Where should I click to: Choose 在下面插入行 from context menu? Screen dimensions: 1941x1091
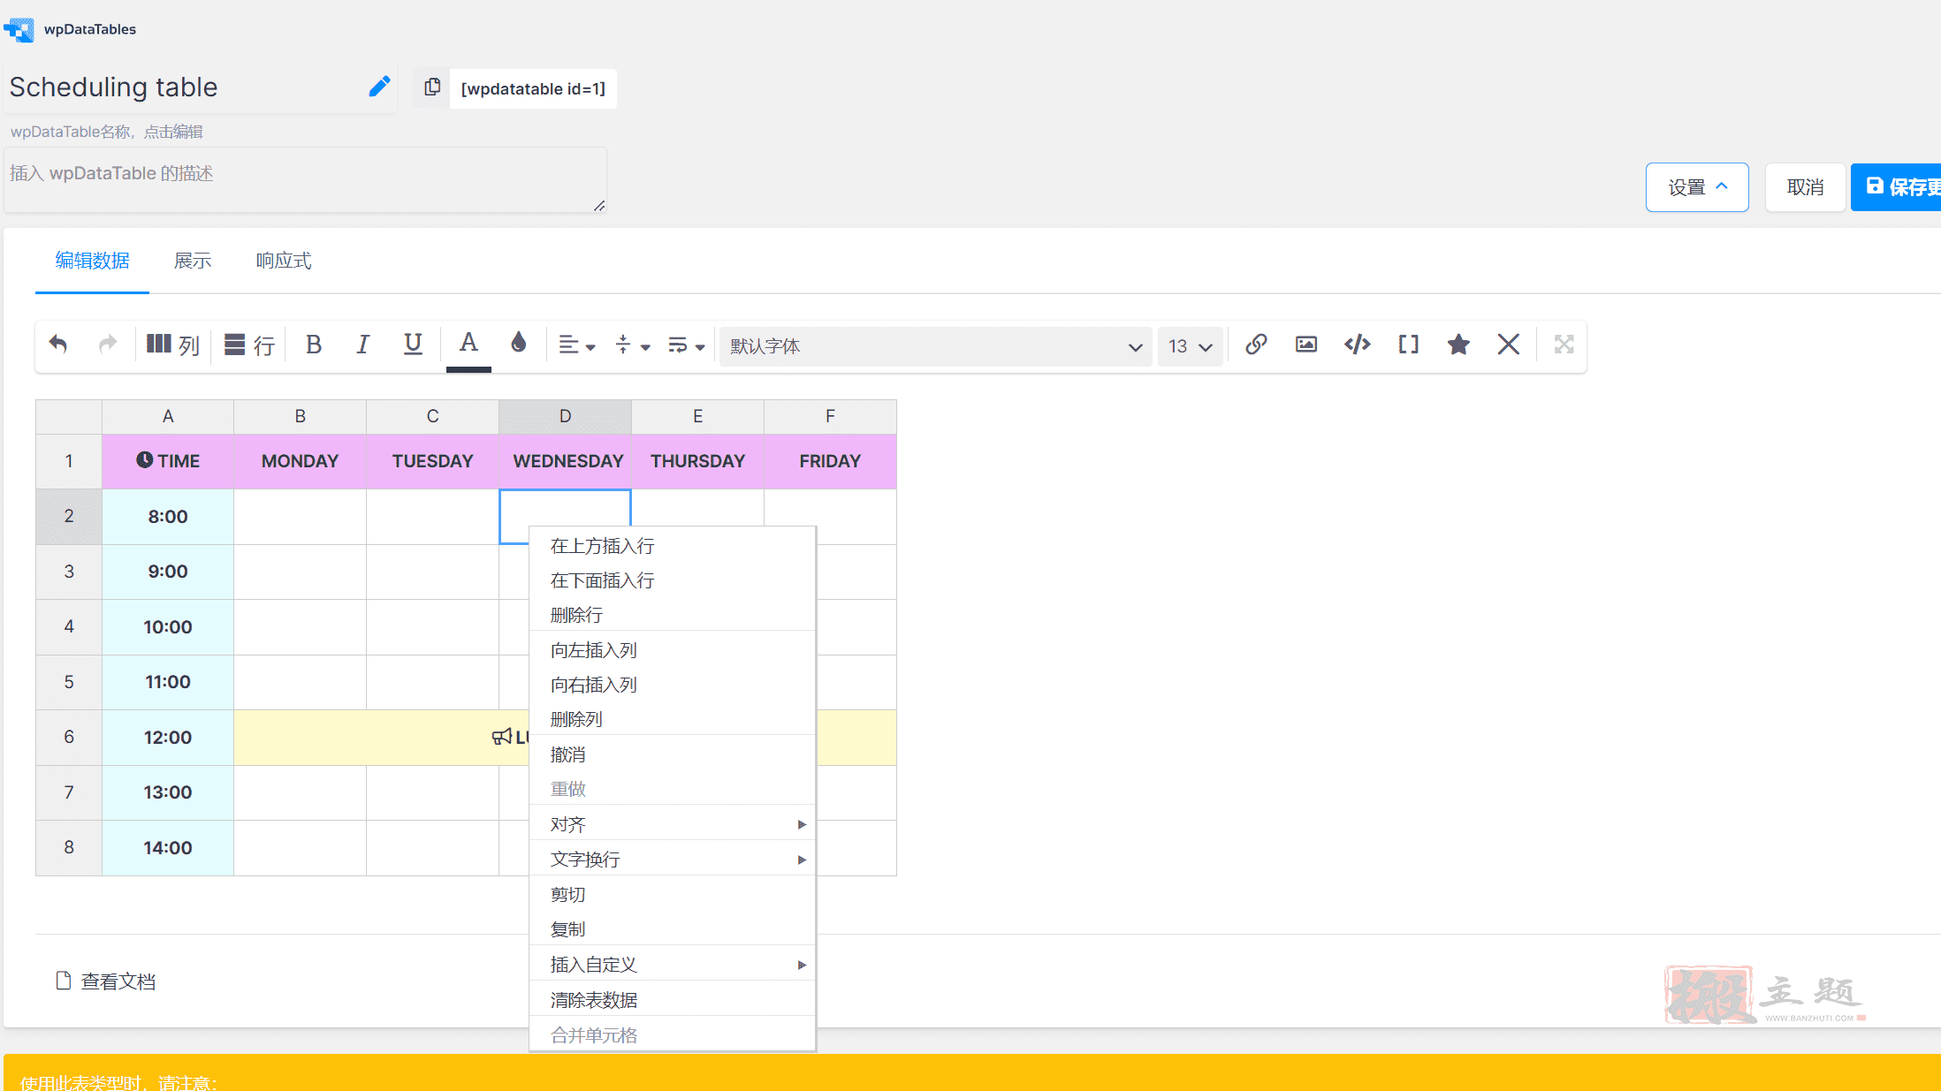point(672,580)
